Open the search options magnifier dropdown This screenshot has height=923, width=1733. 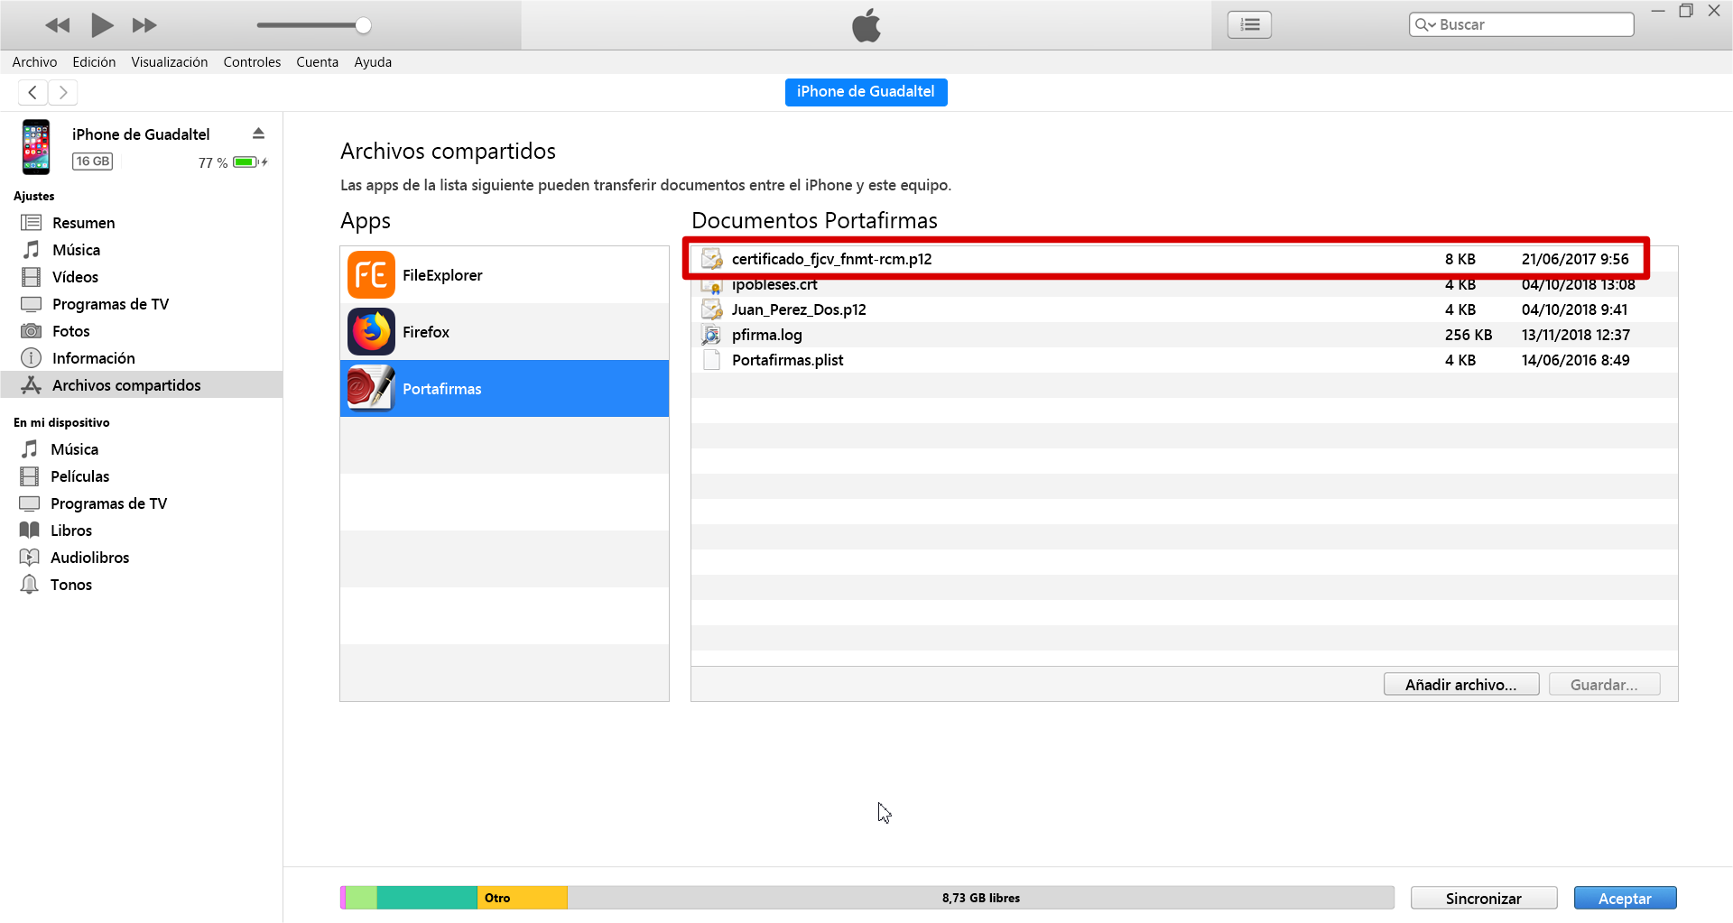pyautogui.click(x=1425, y=24)
